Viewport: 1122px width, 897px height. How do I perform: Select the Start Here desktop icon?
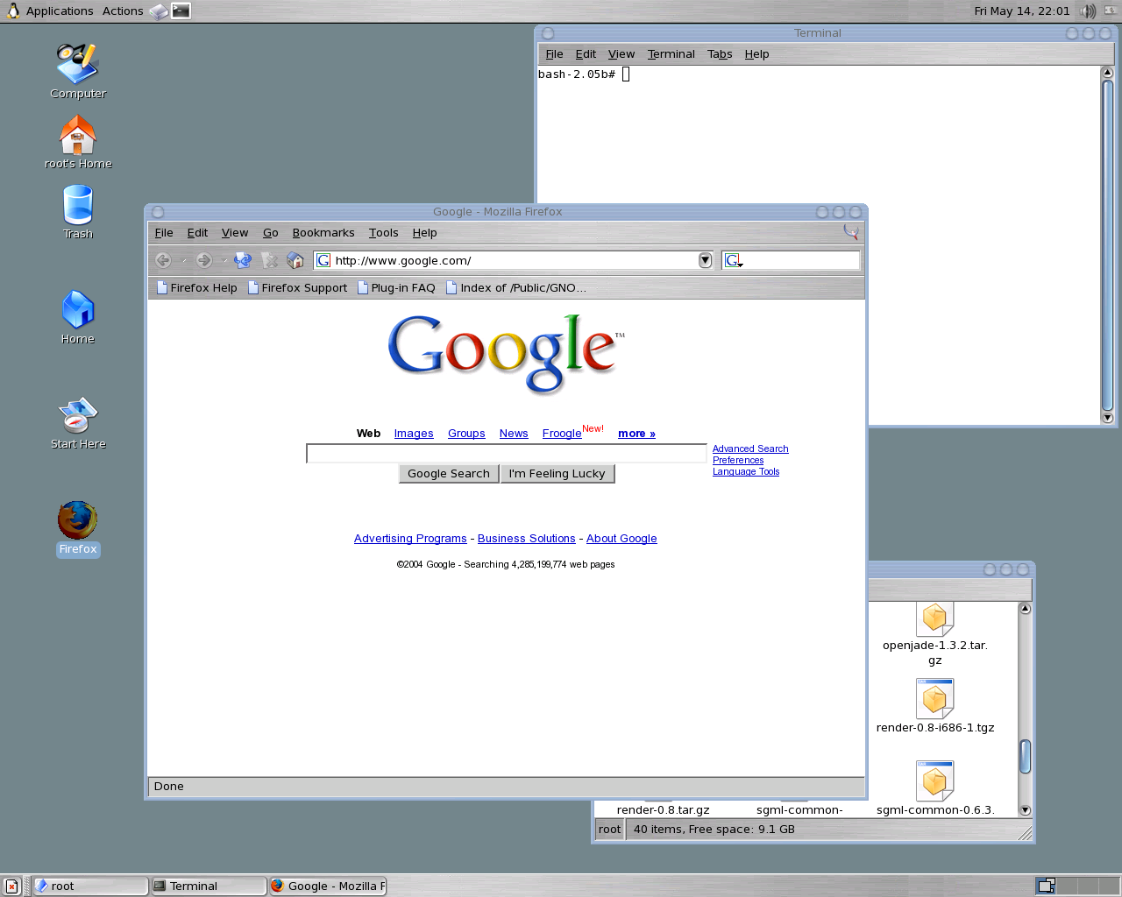pos(78,423)
